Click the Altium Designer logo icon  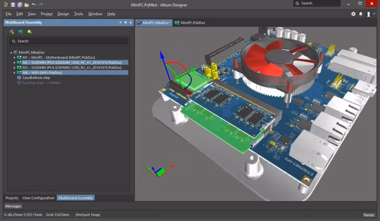6,4
